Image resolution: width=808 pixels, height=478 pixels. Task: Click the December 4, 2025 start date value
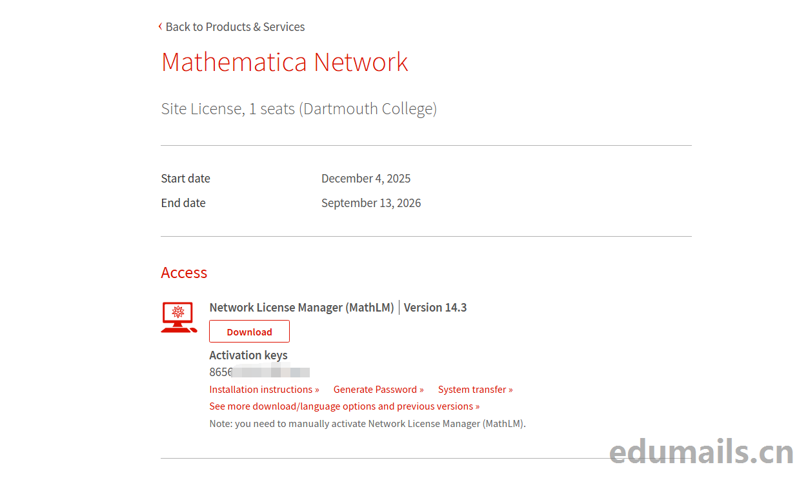click(366, 179)
